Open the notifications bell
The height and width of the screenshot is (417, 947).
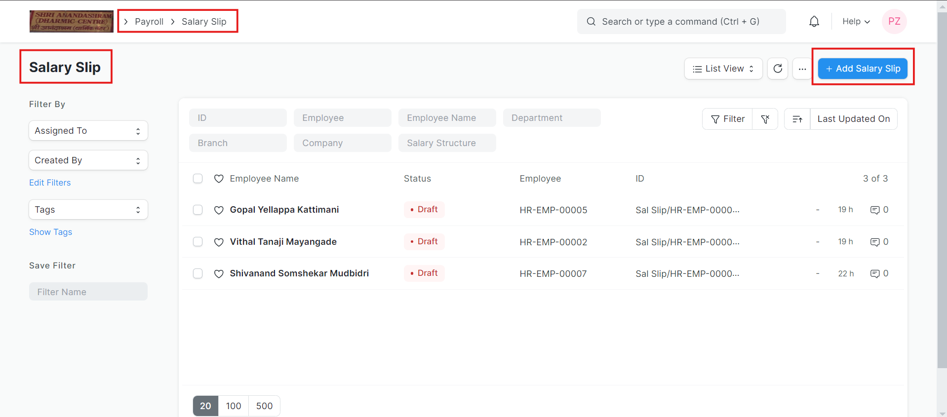[814, 22]
